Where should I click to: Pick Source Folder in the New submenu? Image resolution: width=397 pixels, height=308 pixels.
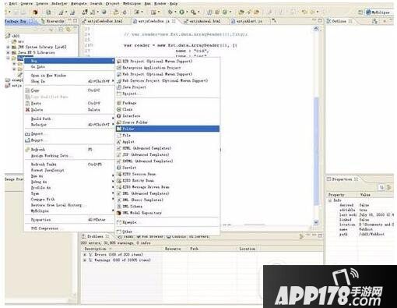167,122
